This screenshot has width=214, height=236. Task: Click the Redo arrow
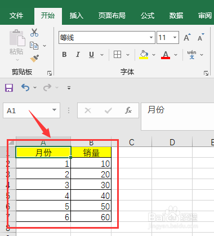point(47,87)
